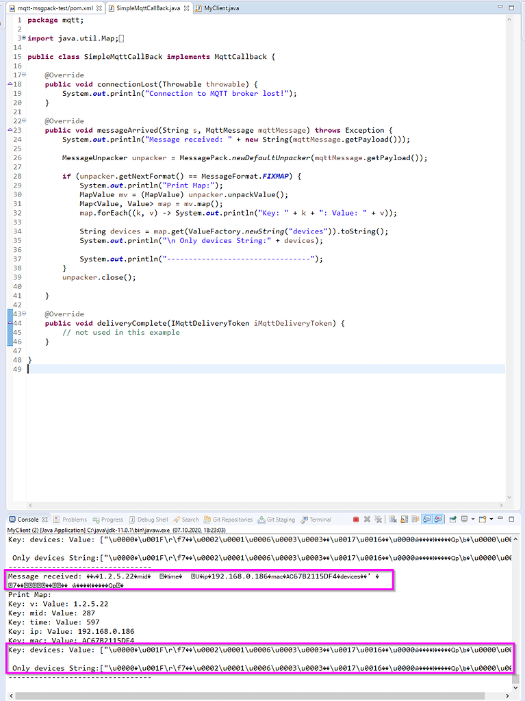Maximize the editor area
This screenshot has width=525, height=701.
click(511, 7)
